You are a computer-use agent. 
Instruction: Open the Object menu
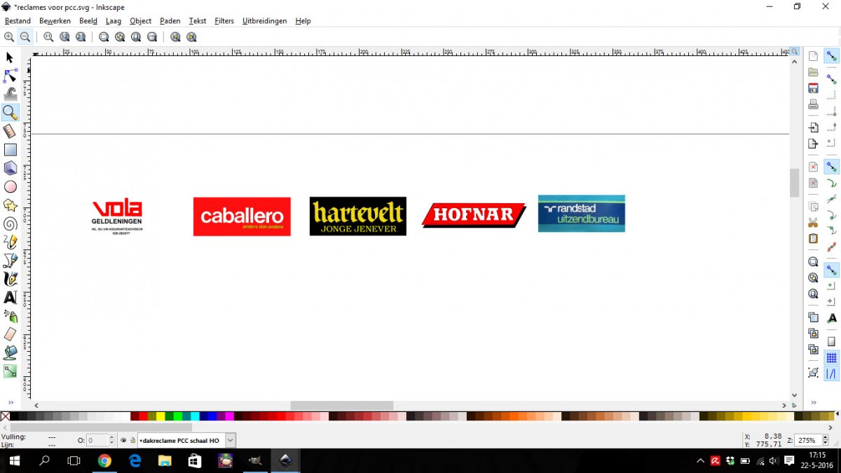(x=141, y=21)
